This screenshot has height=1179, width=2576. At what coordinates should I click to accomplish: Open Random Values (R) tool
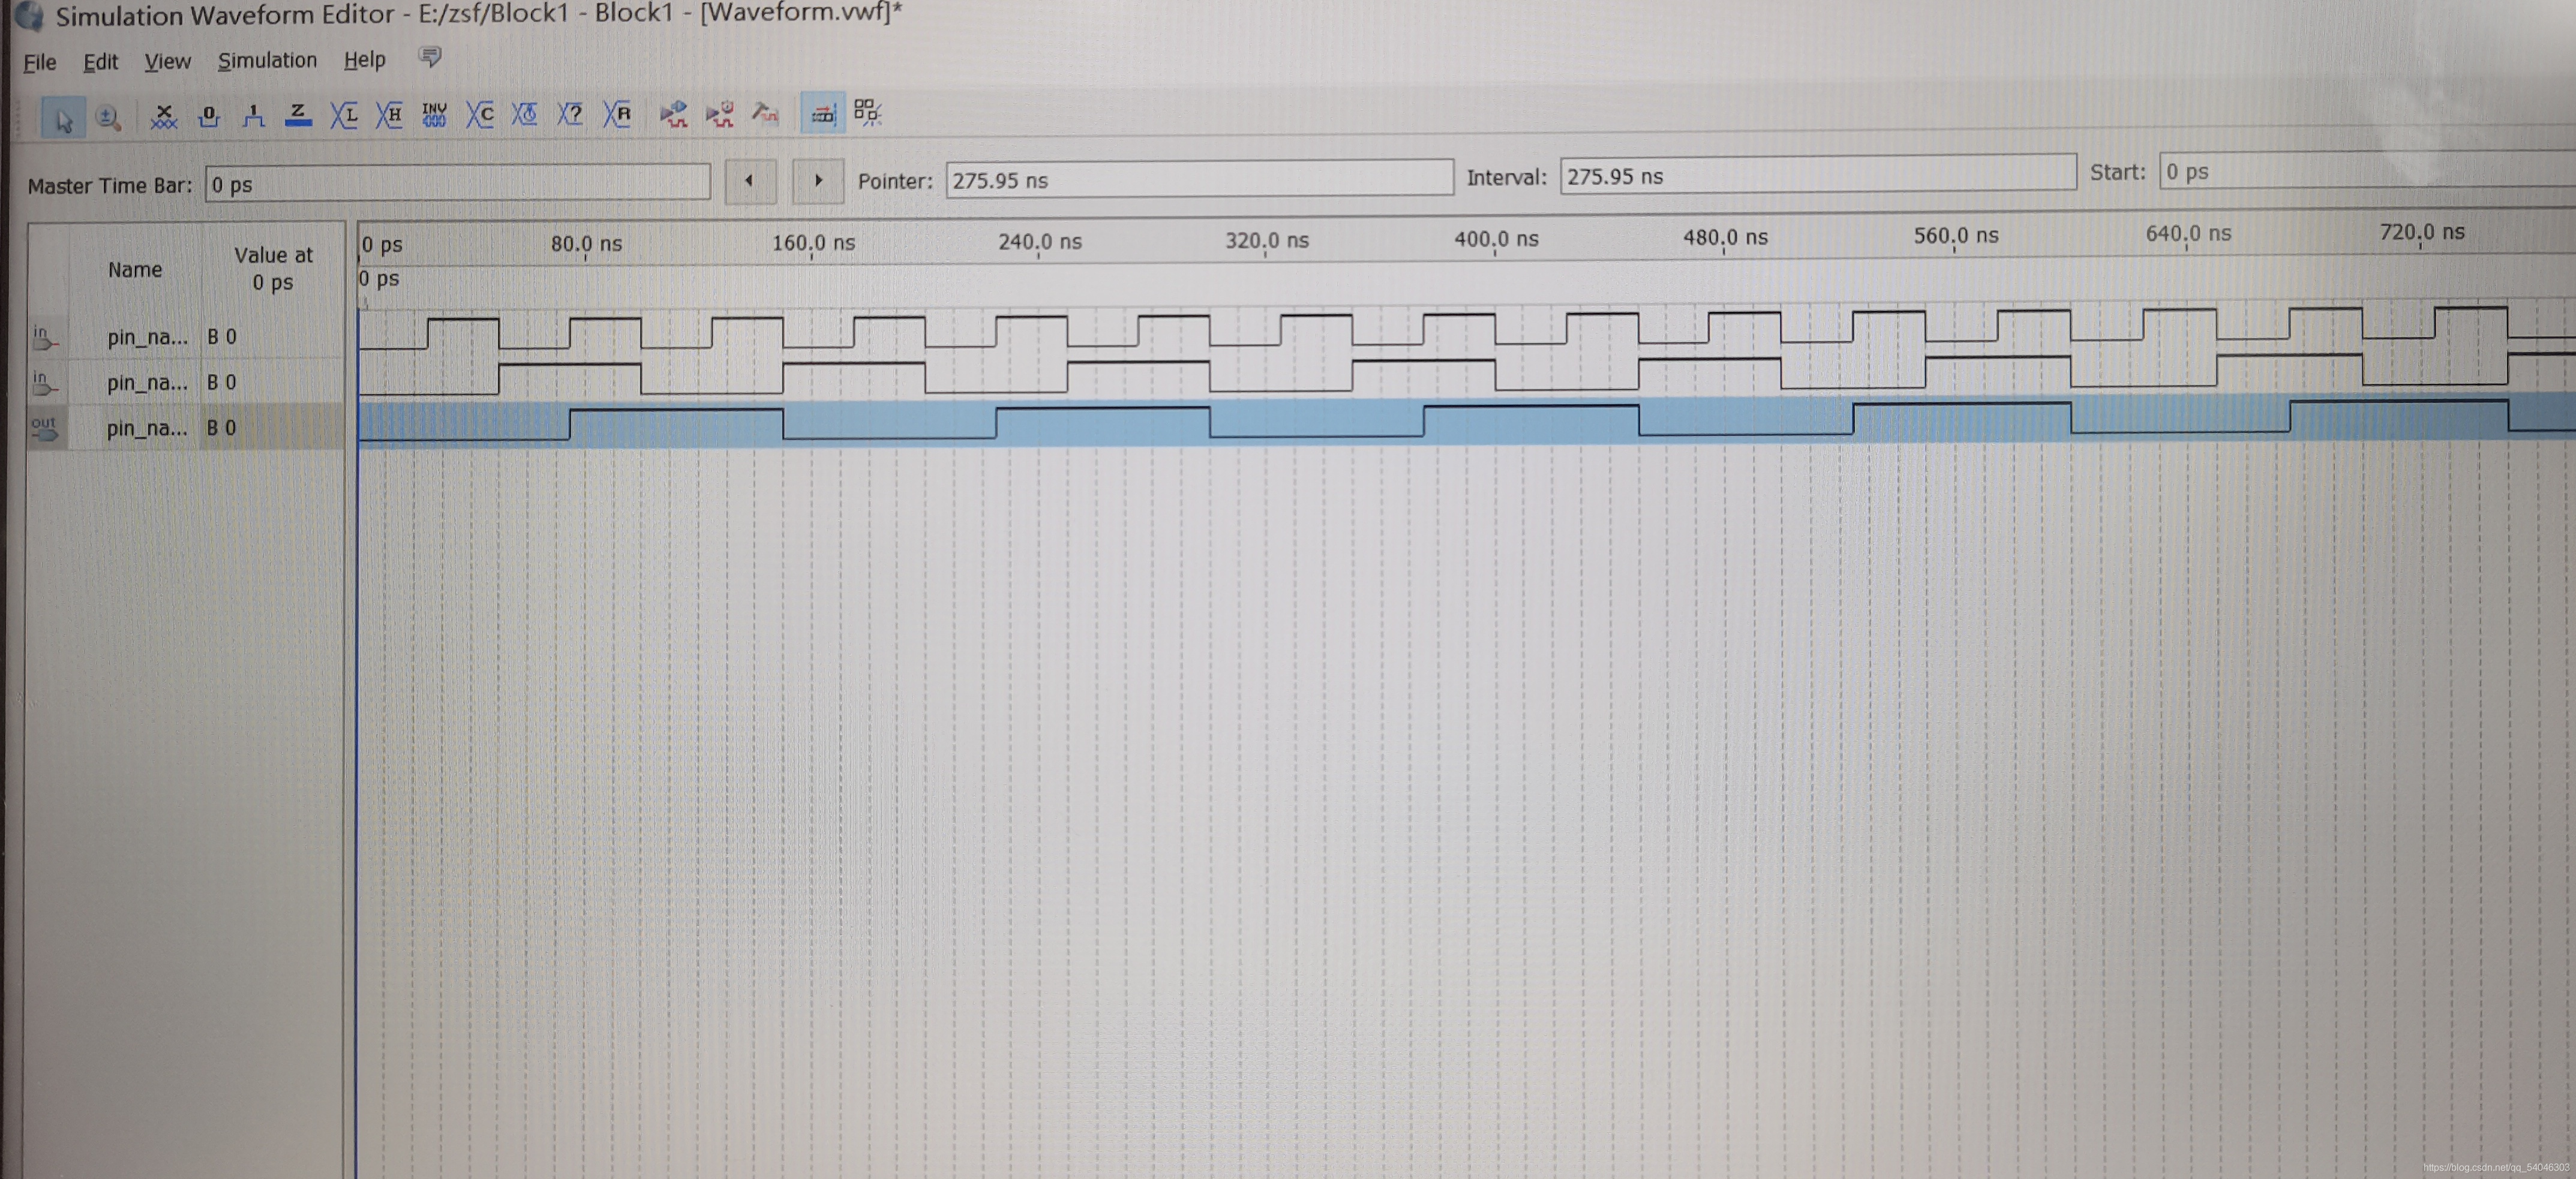click(x=617, y=113)
